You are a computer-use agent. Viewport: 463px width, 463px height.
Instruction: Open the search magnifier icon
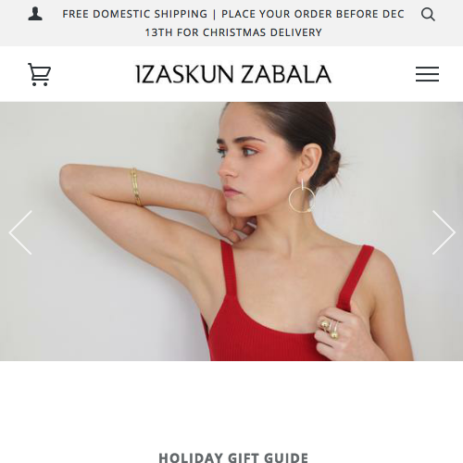428,14
